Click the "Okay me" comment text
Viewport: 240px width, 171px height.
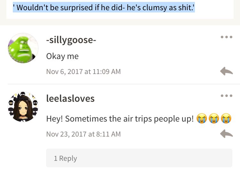pos(62,56)
